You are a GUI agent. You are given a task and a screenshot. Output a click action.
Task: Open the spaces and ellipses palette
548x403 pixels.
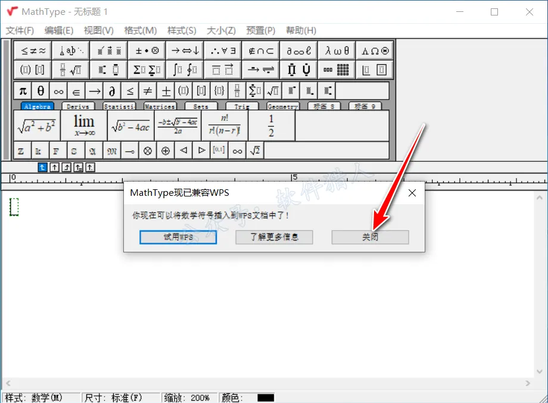pyautogui.click(x=71, y=51)
